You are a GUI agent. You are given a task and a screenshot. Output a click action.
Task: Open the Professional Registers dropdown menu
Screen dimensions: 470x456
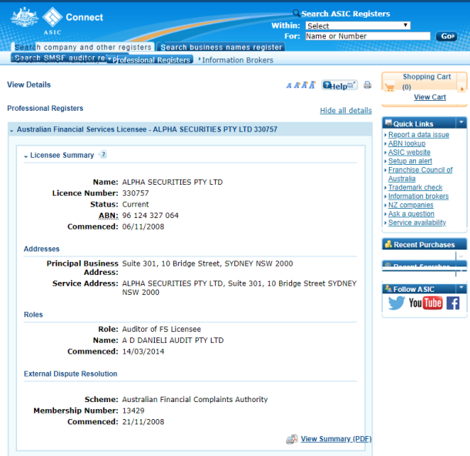(x=149, y=60)
